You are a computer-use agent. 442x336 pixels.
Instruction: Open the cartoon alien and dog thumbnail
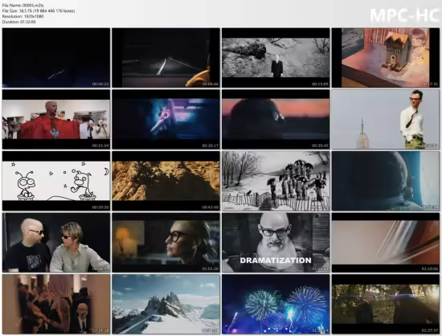click(56, 181)
